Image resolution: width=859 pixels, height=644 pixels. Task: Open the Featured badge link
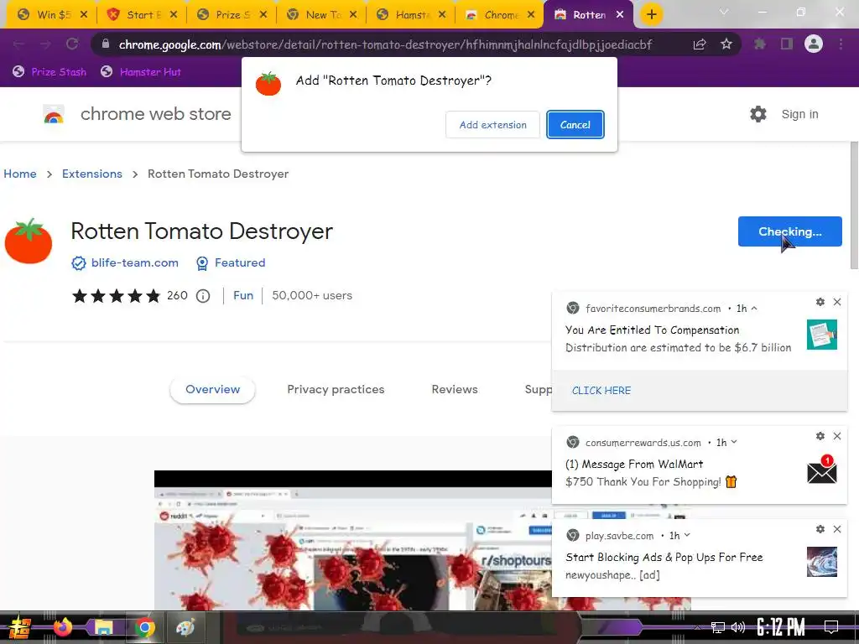click(x=239, y=262)
